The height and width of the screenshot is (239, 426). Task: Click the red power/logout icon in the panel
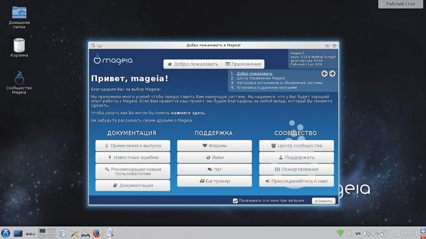click(423, 236)
